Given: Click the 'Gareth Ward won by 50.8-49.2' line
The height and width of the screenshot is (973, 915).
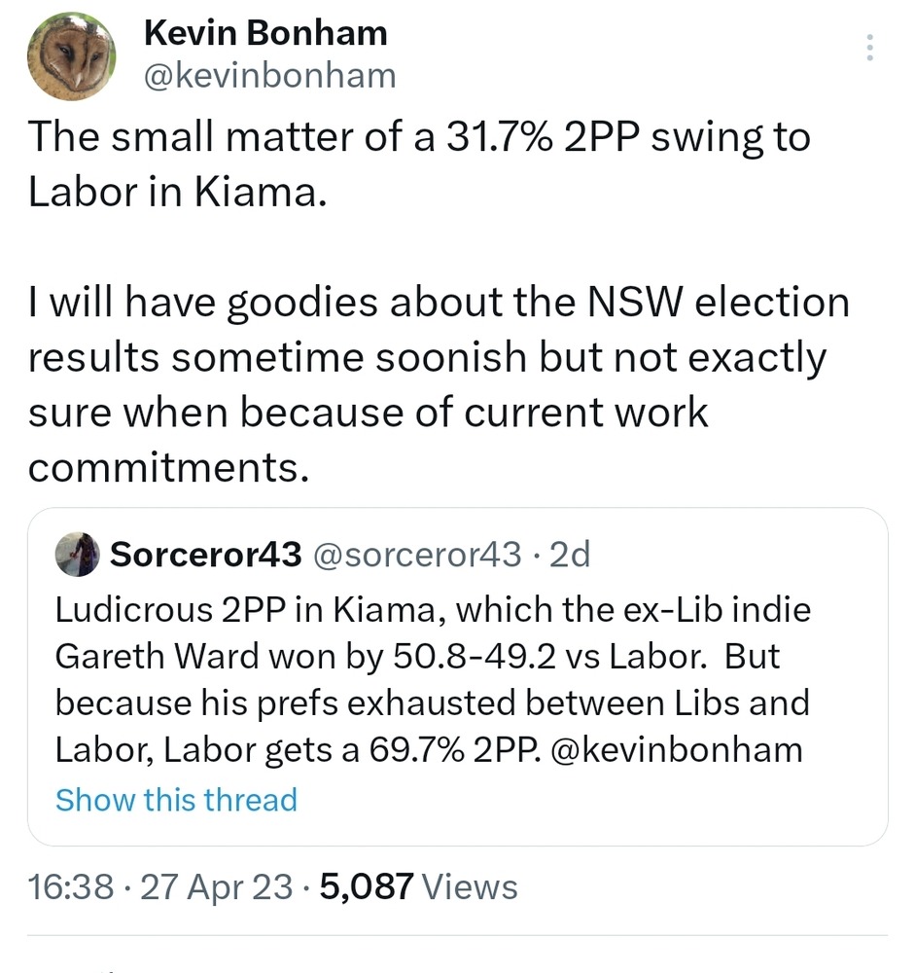Looking at the screenshot, I should tap(416, 656).
